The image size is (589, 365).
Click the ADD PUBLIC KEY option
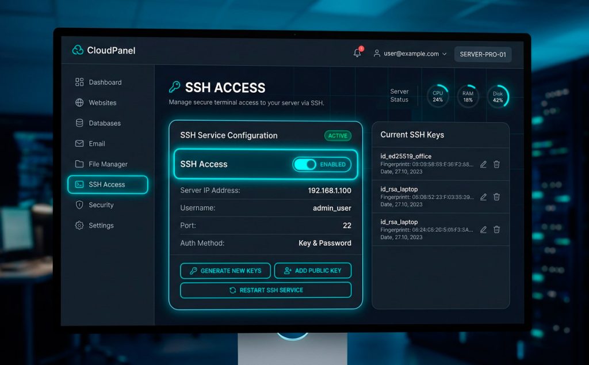(313, 271)
